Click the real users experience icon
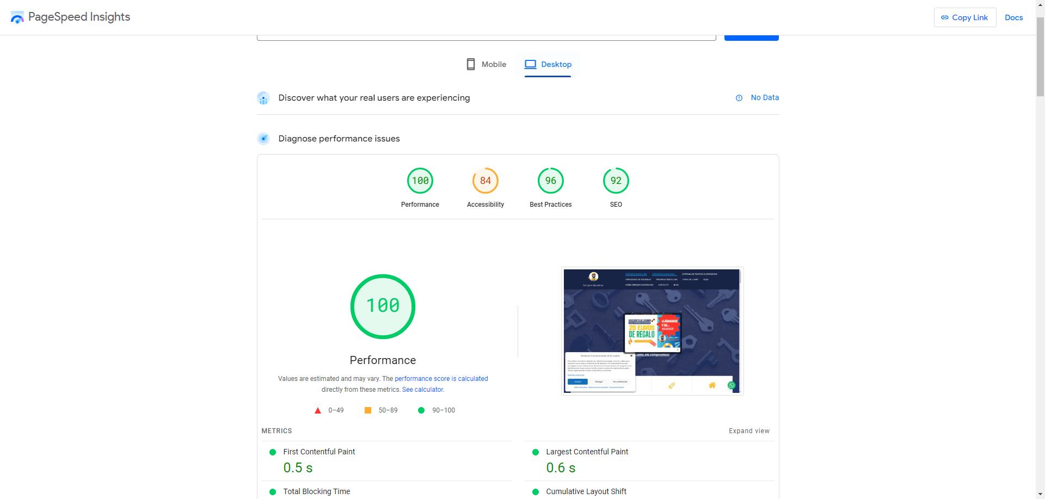 tap(263, 98)
